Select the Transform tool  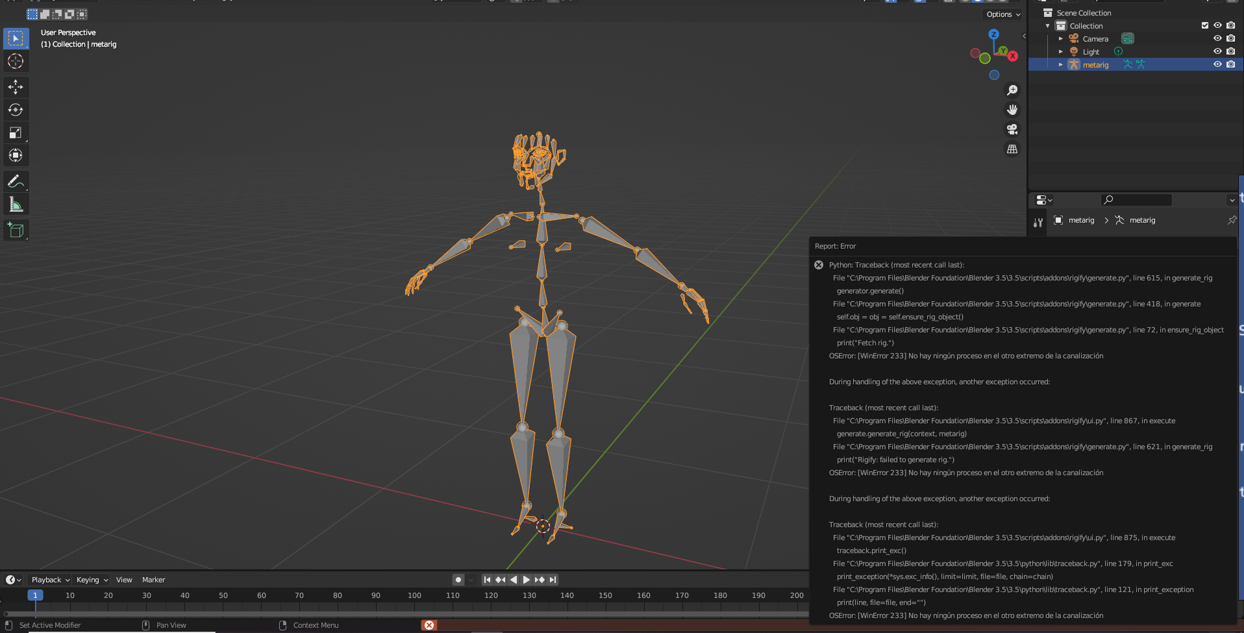tap(16, 155)
